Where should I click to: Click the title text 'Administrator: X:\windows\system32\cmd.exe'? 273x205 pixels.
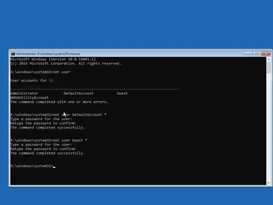[x=48, y=54]
